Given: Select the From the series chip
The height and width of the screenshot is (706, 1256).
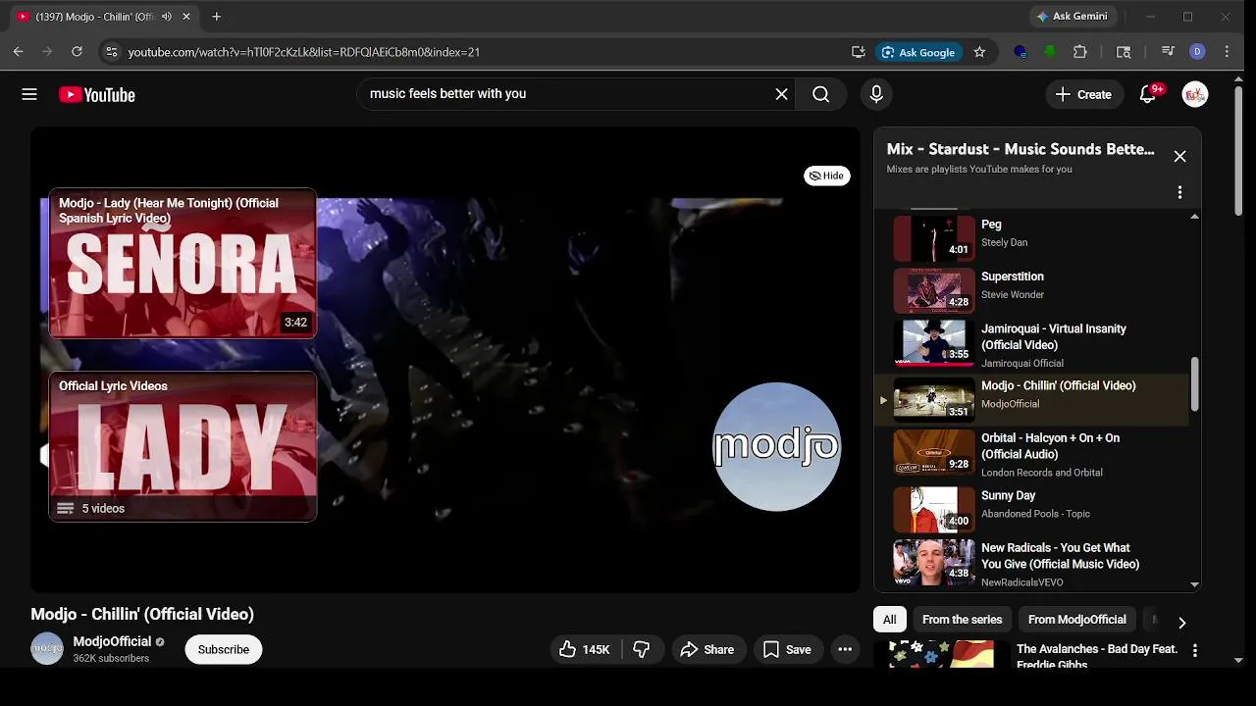Looking at the screenshot, I should [962, 620].
